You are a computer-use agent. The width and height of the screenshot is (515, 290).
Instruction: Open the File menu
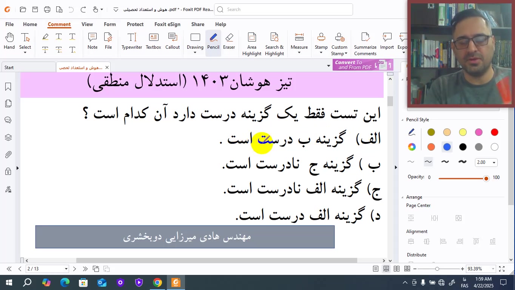[9, 24]
